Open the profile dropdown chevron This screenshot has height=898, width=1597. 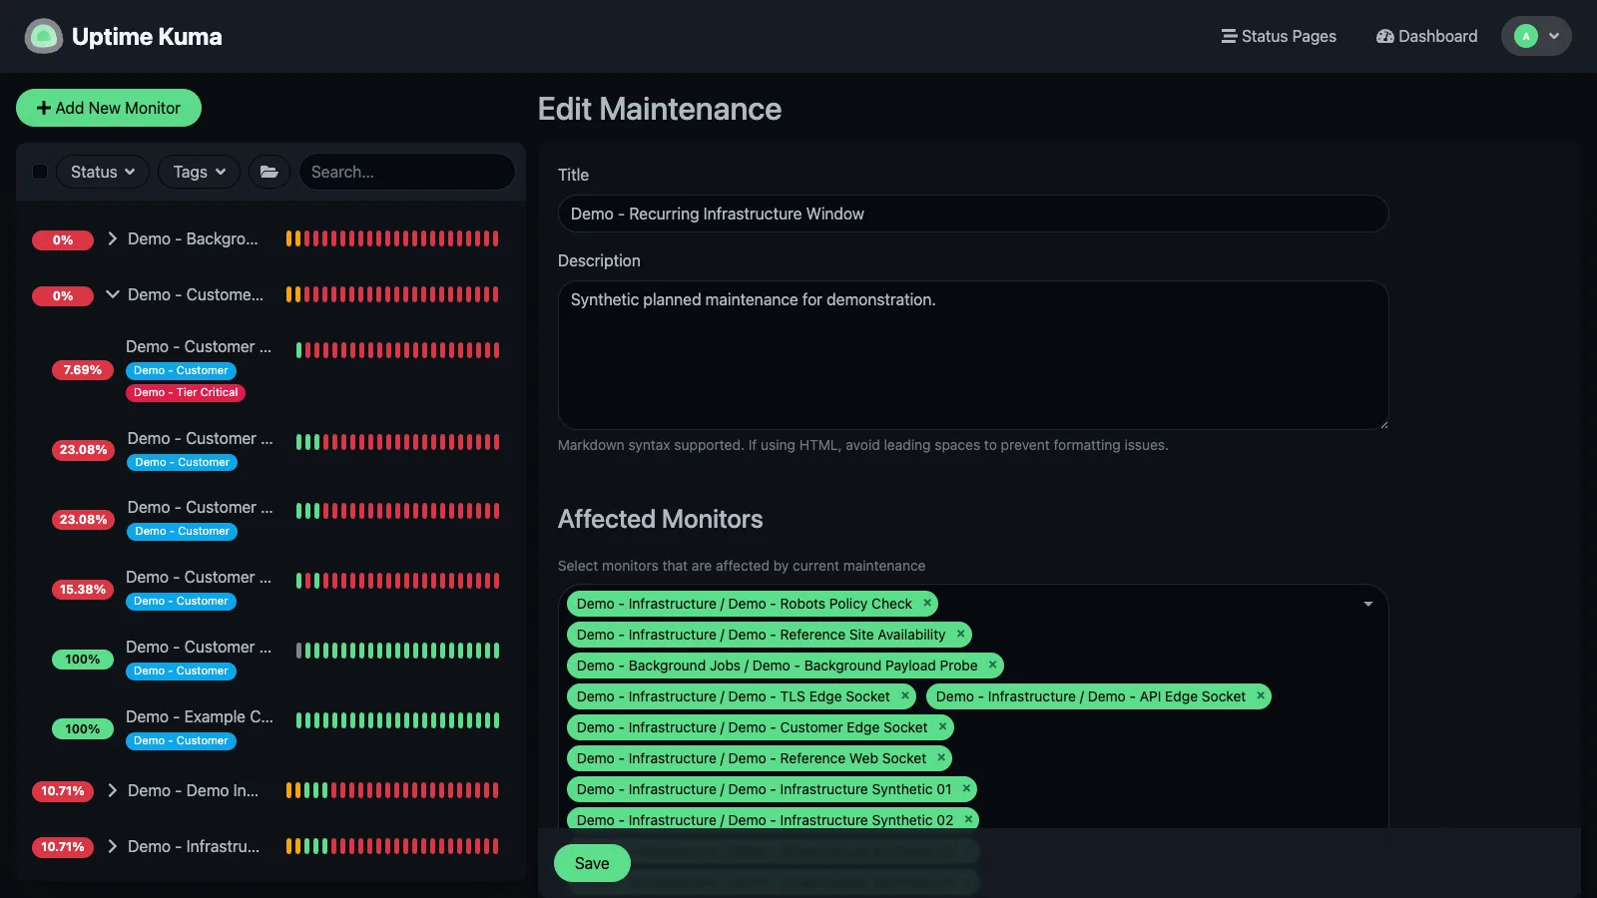coord(1554,36)
